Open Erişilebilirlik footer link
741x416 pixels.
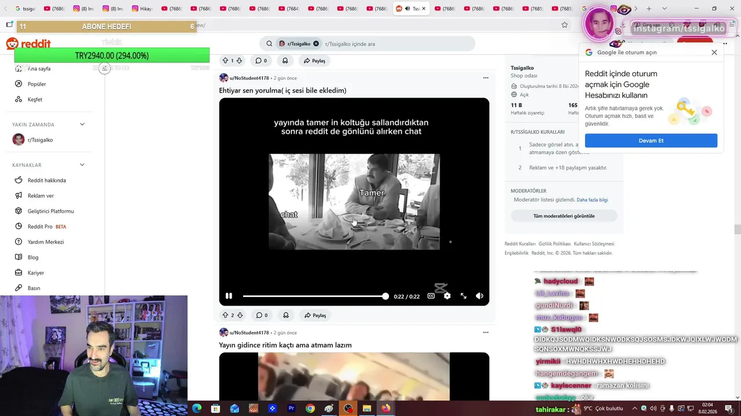tap(516, 253)
